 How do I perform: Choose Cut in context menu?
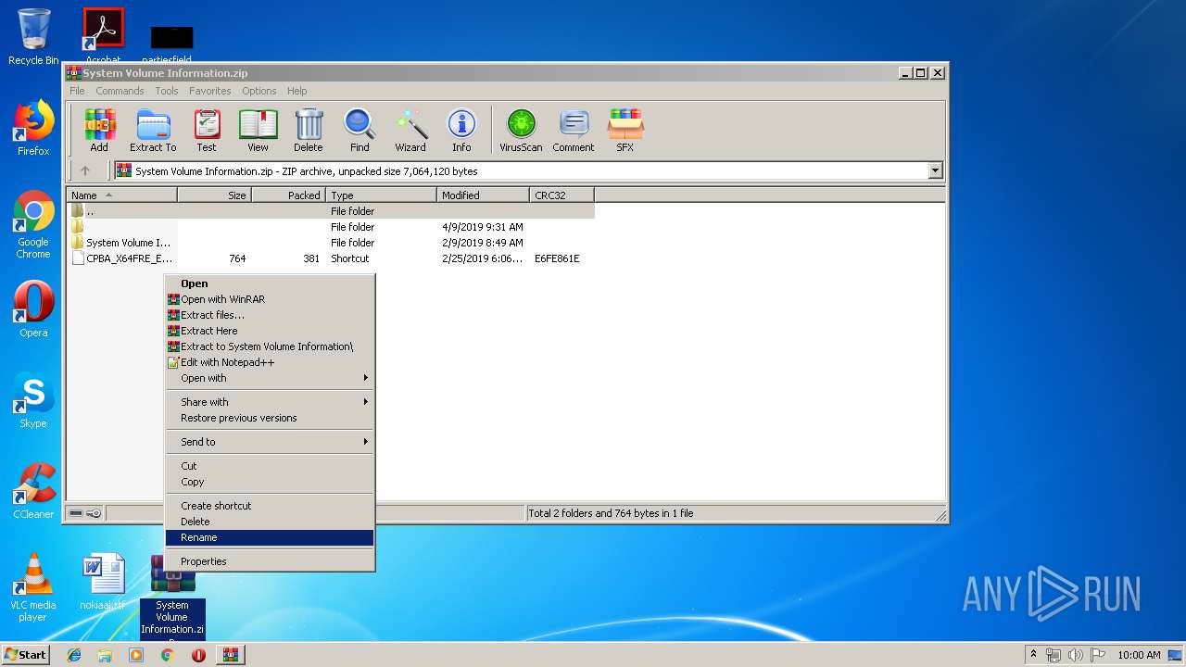click(269, 466)
